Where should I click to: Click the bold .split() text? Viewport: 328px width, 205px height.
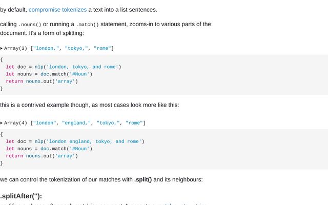coord(143,180)
